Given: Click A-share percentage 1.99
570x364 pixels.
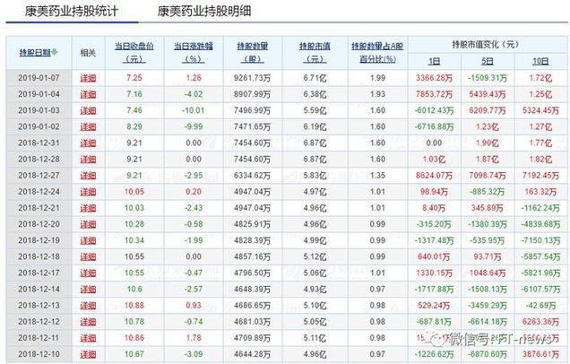Looking at the screenshot, I should pos(377,78).
